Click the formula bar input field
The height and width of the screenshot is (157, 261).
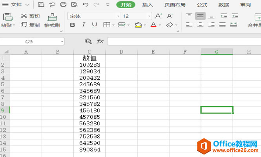[184, 41]
